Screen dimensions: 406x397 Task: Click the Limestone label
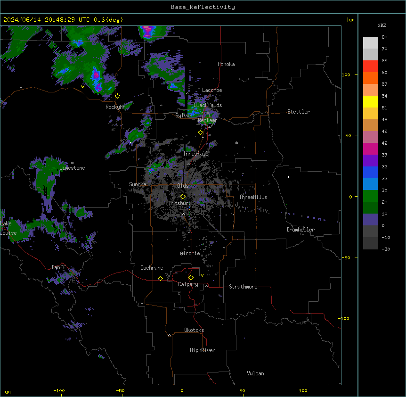coord(72,168)
